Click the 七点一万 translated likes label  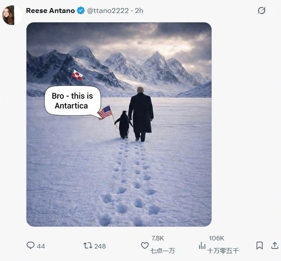click(x=162, y=251)
